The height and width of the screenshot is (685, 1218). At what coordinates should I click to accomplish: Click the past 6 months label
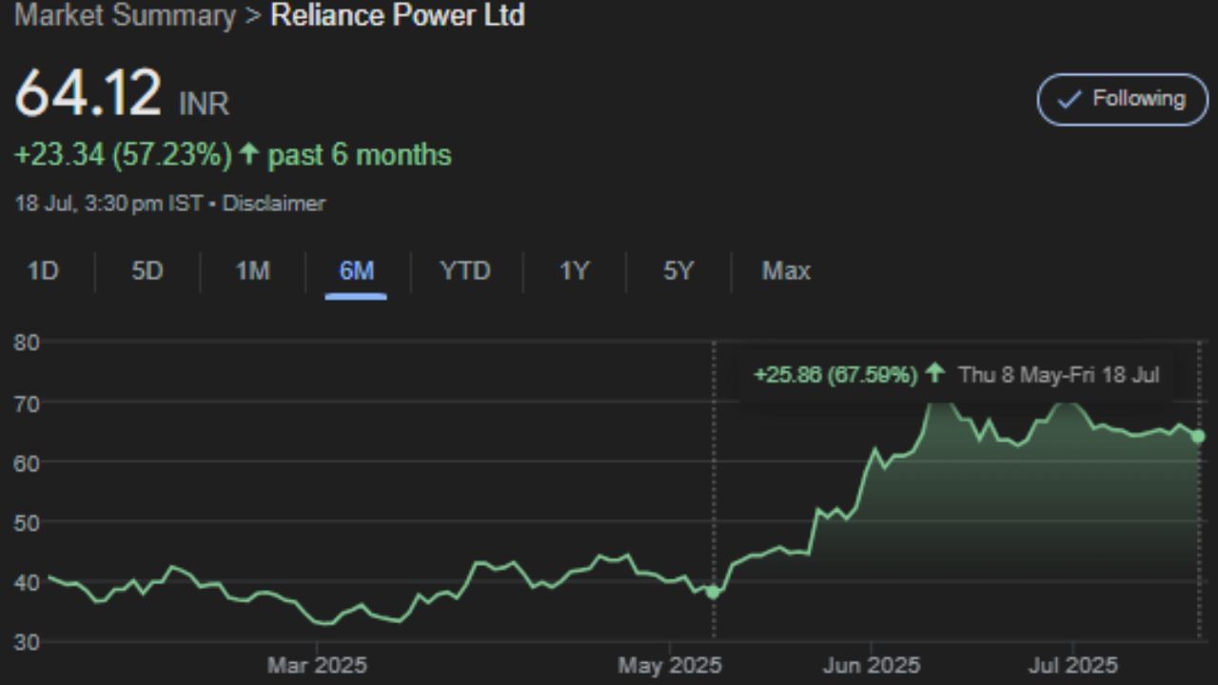click(360, 155)
